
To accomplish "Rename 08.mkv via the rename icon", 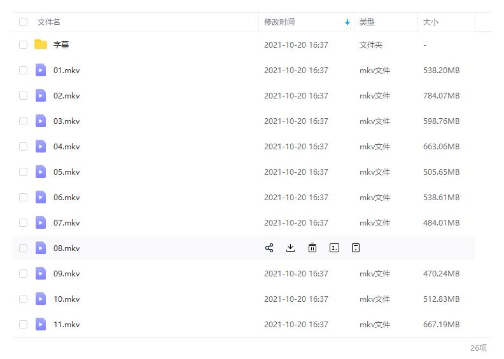I will (334, 248).
